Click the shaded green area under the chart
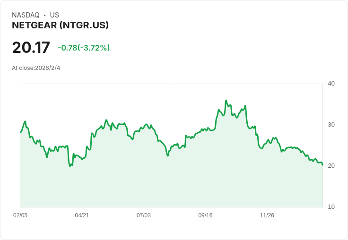The width and height of the screenshot is (348, 240). (x=171, y=186)
